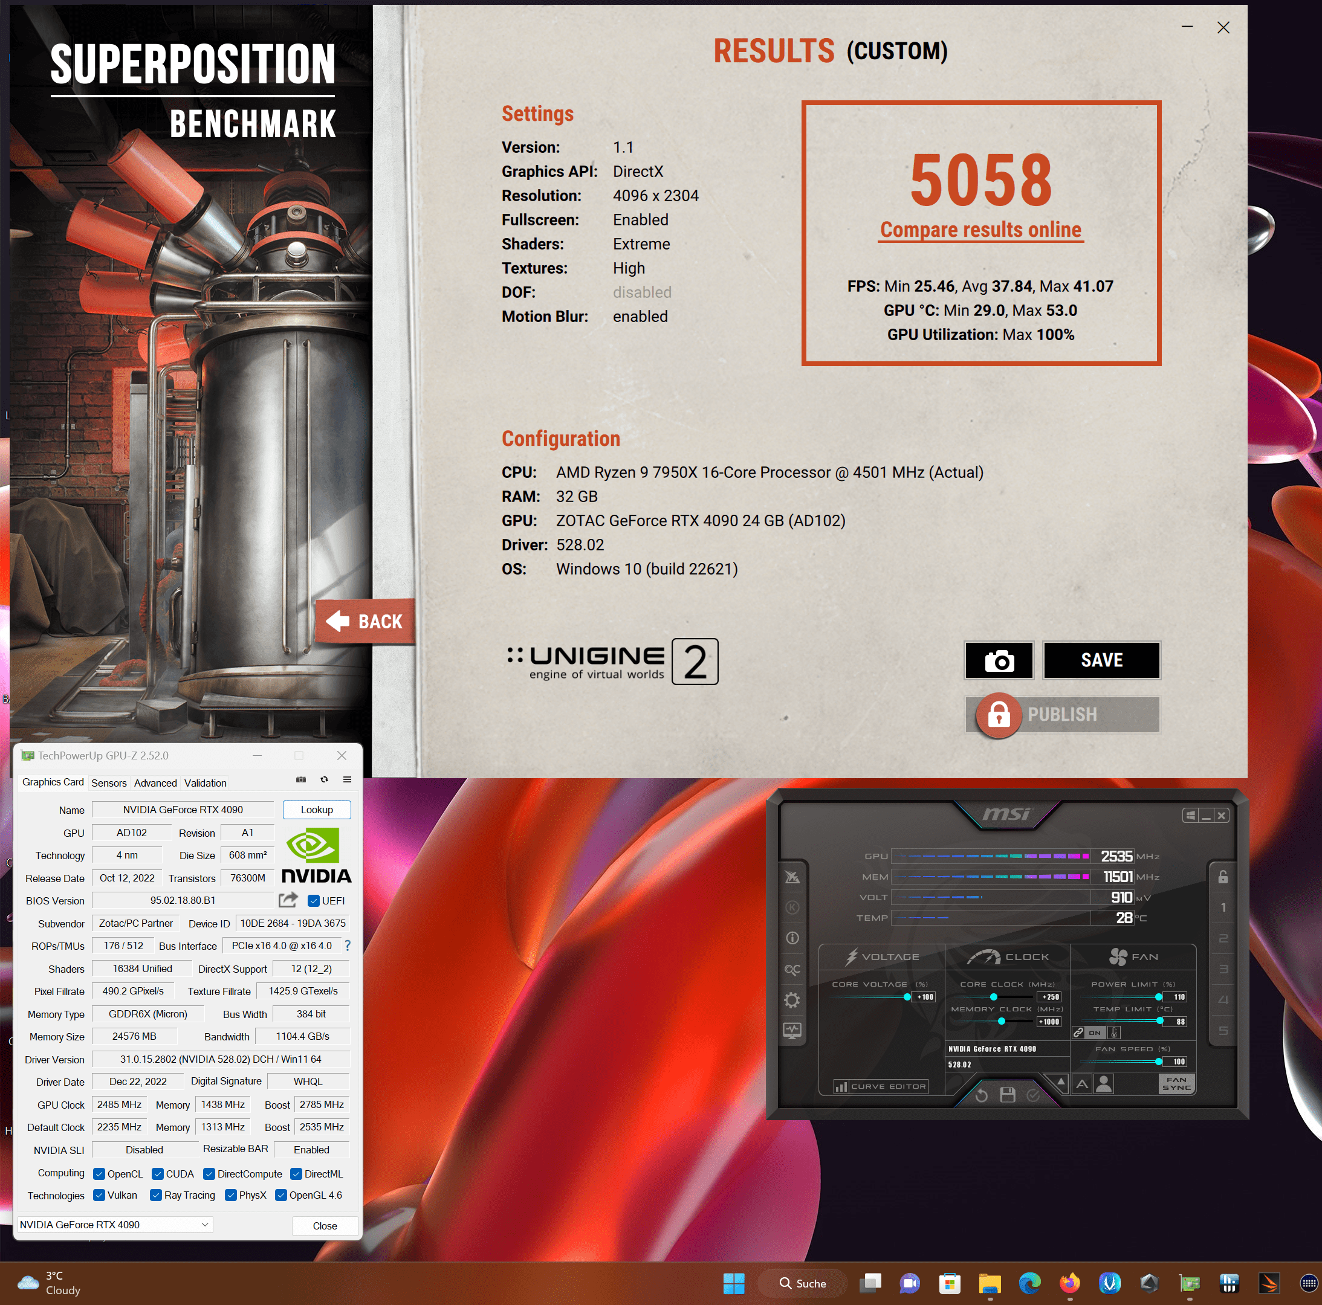Open the Afterburner settings gear
This screenshot has width=1322, height=1305.
(792, 1000)
